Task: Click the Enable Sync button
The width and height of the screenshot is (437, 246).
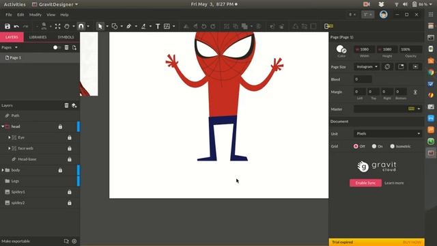Action: tap(365, 183)
